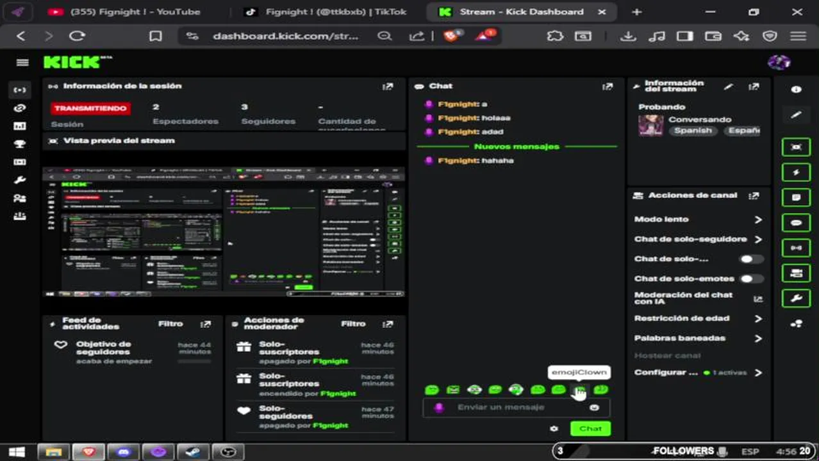The height and width of the screenshot is (461, 819).
Task: Open Windows Start menu
Action: tap(17, 452)
